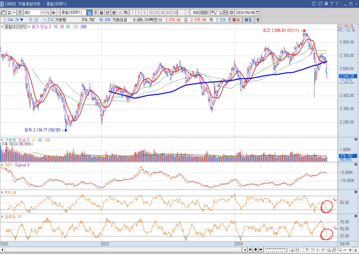Click the rewind button in bottom bar
Viewport: 359px width, 254px height.
[250, 250]
